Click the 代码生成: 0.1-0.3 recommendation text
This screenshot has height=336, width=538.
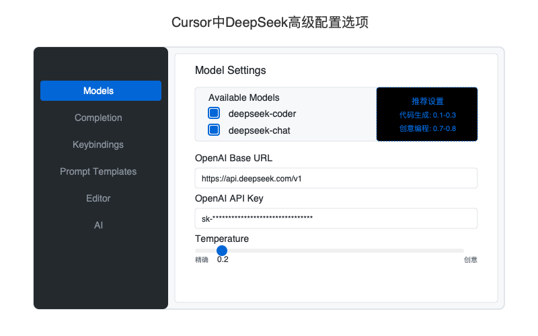point(427,115)
